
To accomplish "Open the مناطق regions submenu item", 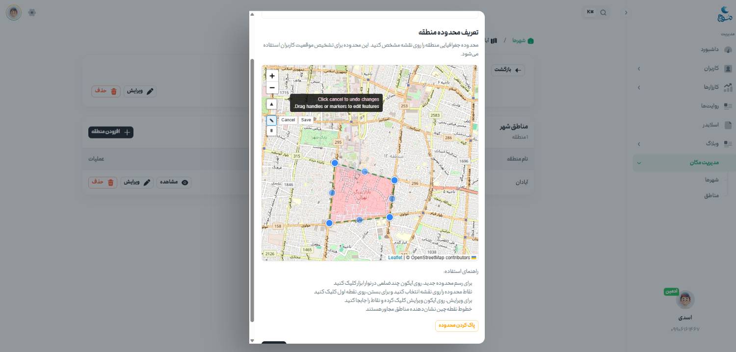I will point(711,195).
